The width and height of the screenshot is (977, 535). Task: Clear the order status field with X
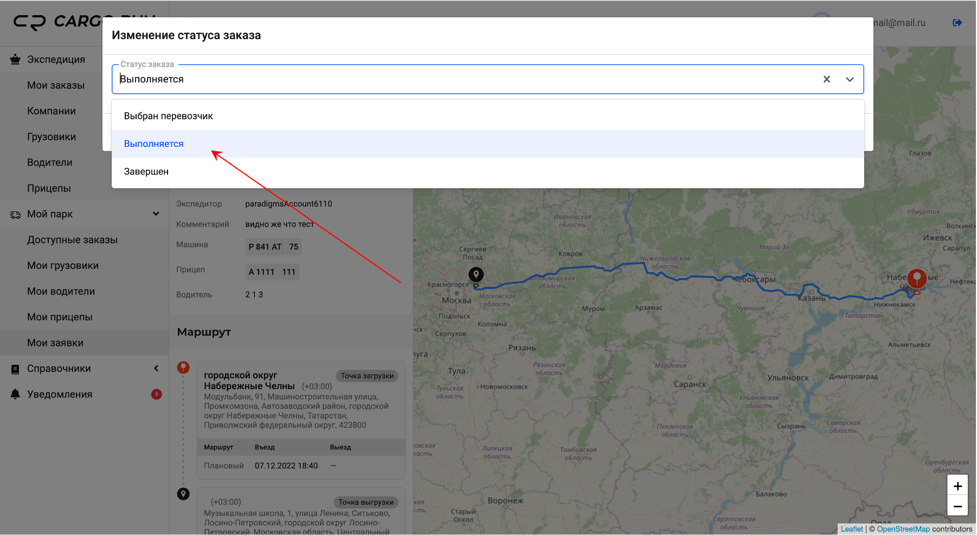tap(826, 79)
